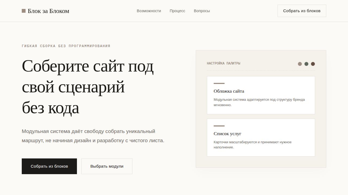Select the light taupe palette dot
This screenshot has height=195, width=348.
click(300, 64)
